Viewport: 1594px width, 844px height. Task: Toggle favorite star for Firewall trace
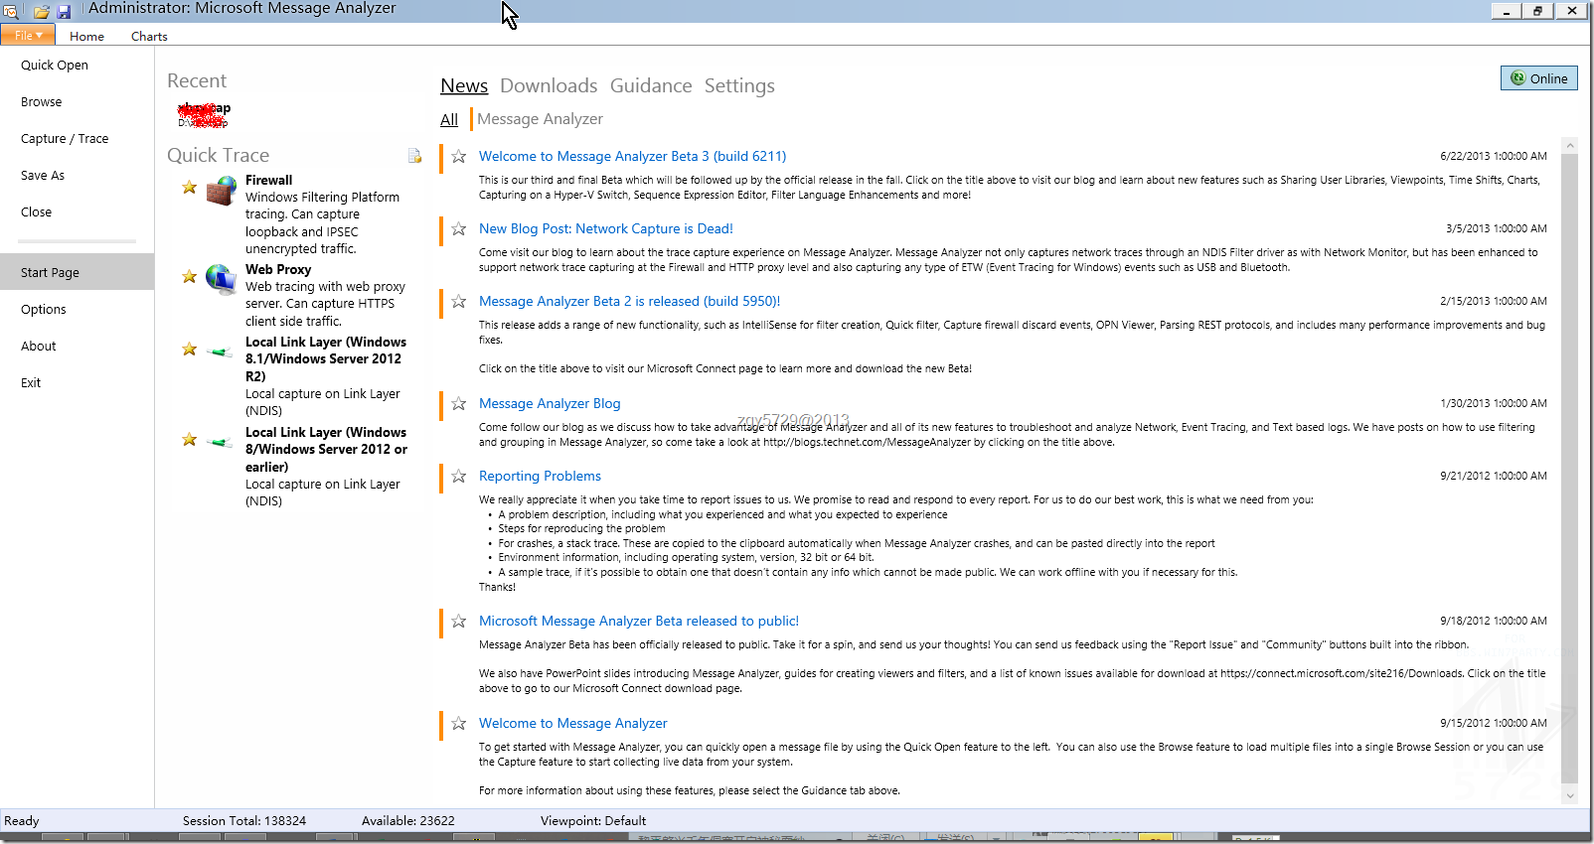(189, 187)
